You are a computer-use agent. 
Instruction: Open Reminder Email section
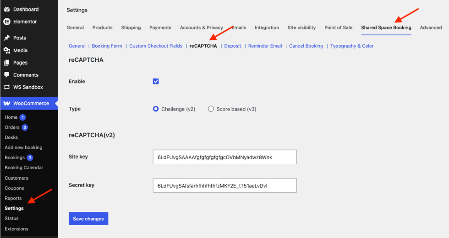coord(265,46)
